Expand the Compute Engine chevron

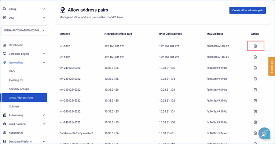tap(44, 54)
